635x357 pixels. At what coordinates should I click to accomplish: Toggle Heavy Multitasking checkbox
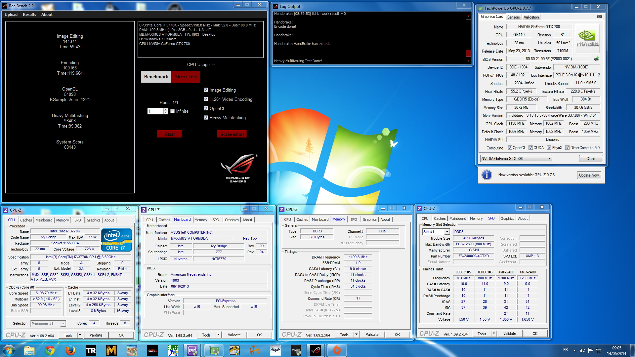point(206,118)
